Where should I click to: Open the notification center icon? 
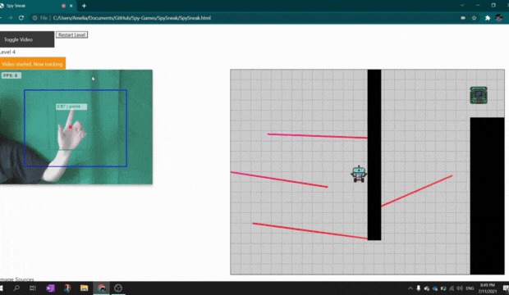[x=506, y=288]
